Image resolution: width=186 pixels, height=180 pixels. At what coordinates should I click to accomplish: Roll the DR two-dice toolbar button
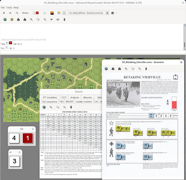click(x=36, y=13)
